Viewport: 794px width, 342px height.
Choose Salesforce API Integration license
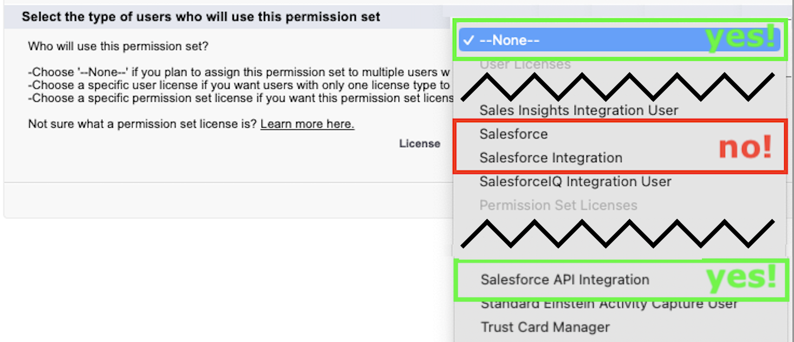click(565, 280)
